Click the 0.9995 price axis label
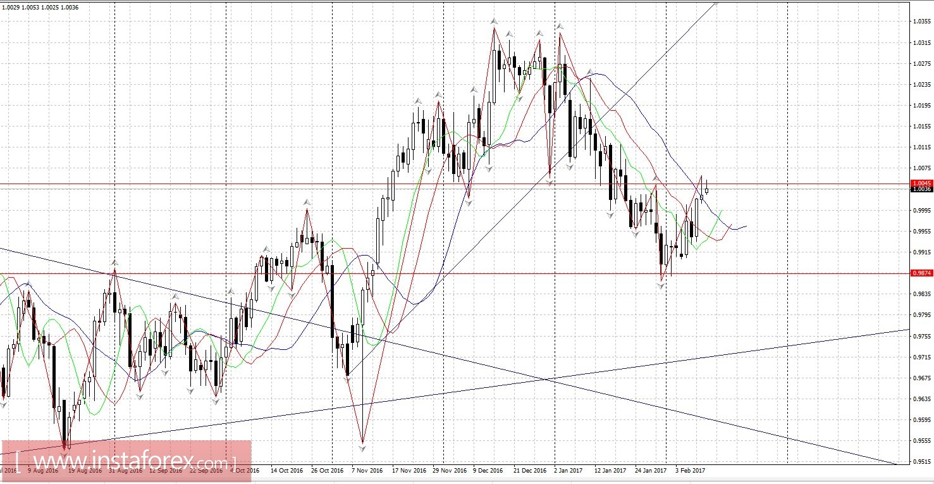The height and width of the screenshot is (484, 934). [x=921, y=210]
